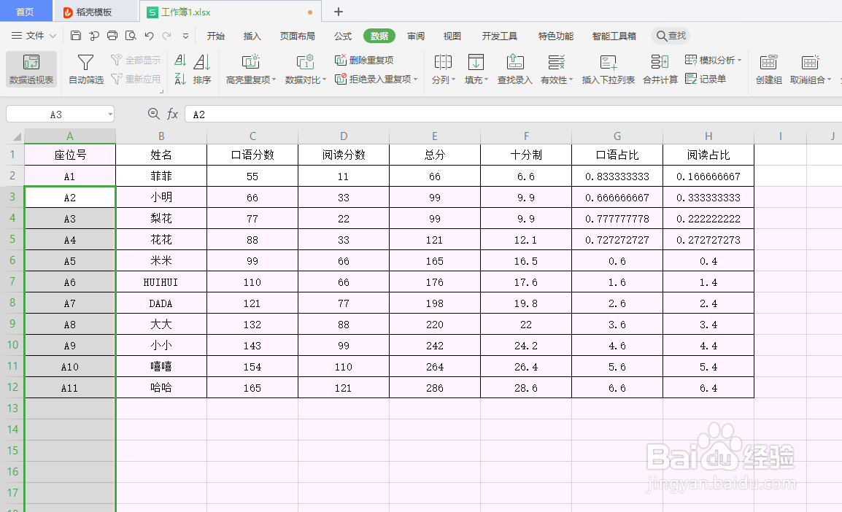The width and height of the screenshot is (842, 512).
Task: Click inside the Name Box showing A3
Action: (x=55, y=114)
